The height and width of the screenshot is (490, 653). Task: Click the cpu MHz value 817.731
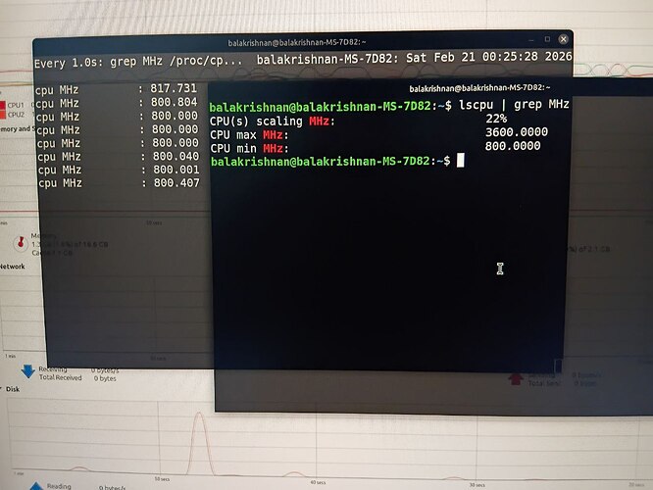click(x=174, y=88)
